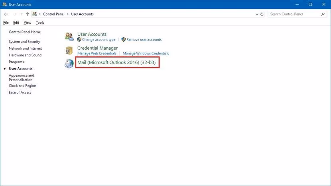
Task: Click the User Accounts icon in the address bar
Action: point(35,14)
